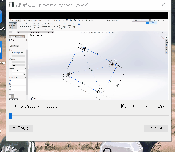Click the total time value 10774
This screenshot has width=175, height=152.
[52, 106]
